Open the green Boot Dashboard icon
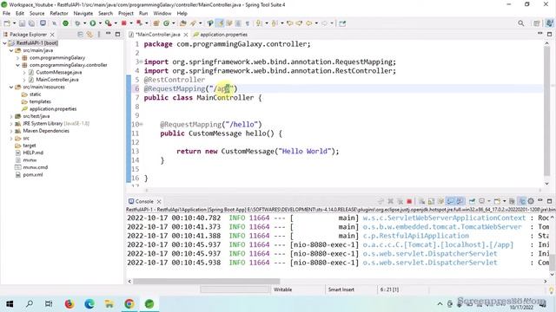 (66, 23)
